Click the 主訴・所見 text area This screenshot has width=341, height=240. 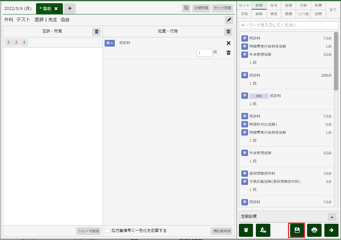pos(53,136)
